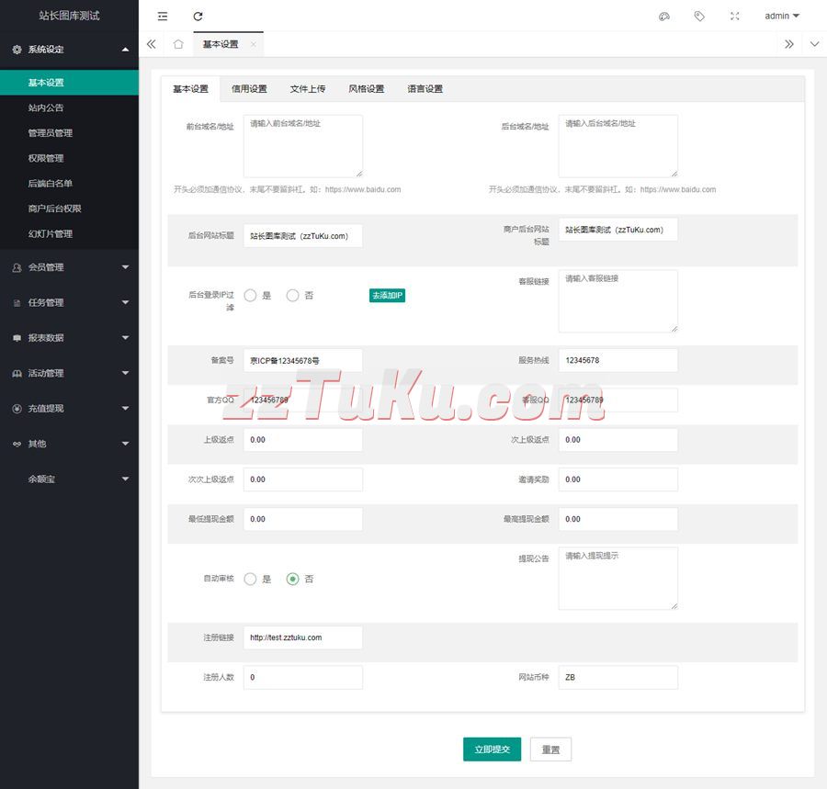This screenshot has height=789, width=827.
Task: Click the 服务热线 input field
Action: pos(617,361)
